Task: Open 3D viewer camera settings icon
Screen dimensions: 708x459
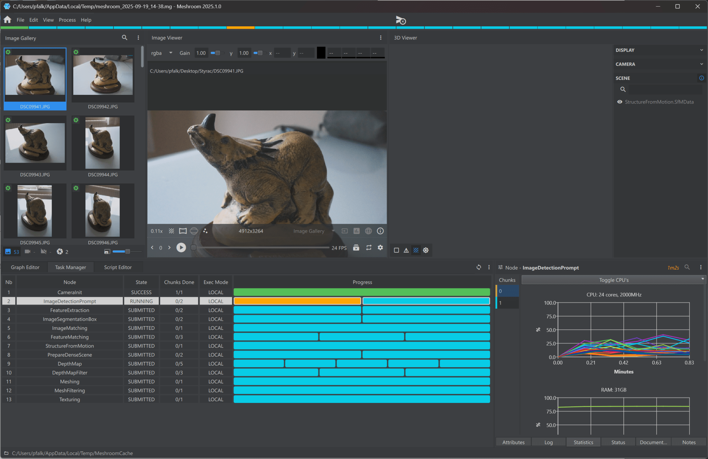Action: 426,250
